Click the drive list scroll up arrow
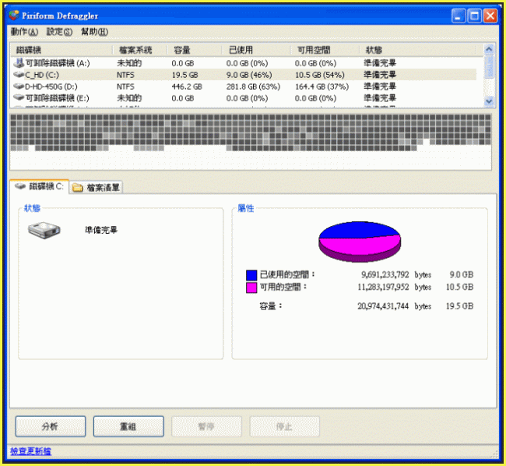506x466 pixels. [x=490, y=49]
